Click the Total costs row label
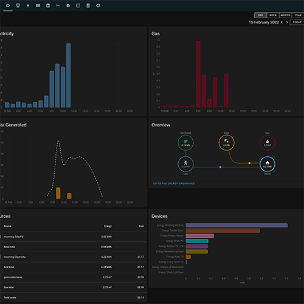The height and width of the screenshot is (304, 304). tap(10, 297)
